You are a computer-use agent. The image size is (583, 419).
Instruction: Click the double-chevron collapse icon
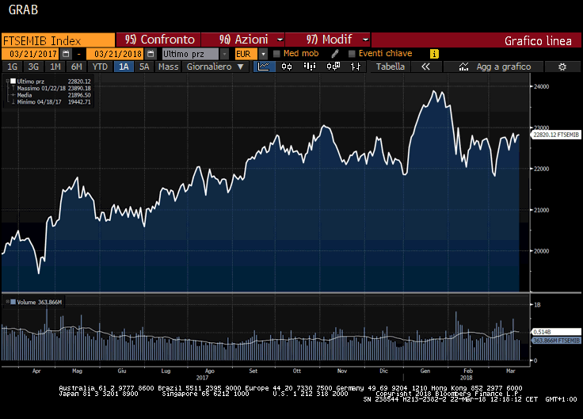point(425,67)
